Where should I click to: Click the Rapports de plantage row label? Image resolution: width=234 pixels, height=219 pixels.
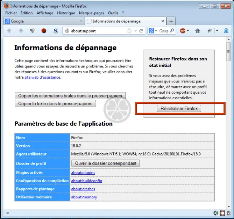pyautogui.click(x=35, y=189)
